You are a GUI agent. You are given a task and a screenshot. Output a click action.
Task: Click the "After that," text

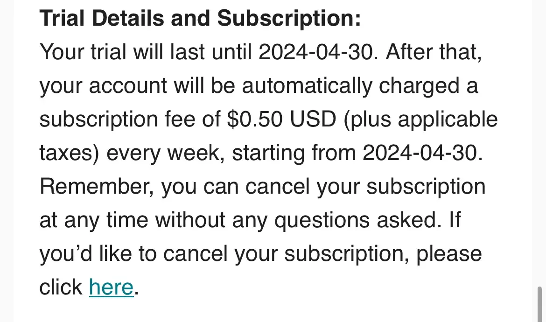pyautogui.click(x=433, y=52)
